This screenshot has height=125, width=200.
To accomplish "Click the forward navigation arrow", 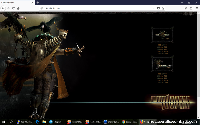I will click(8, 8).
